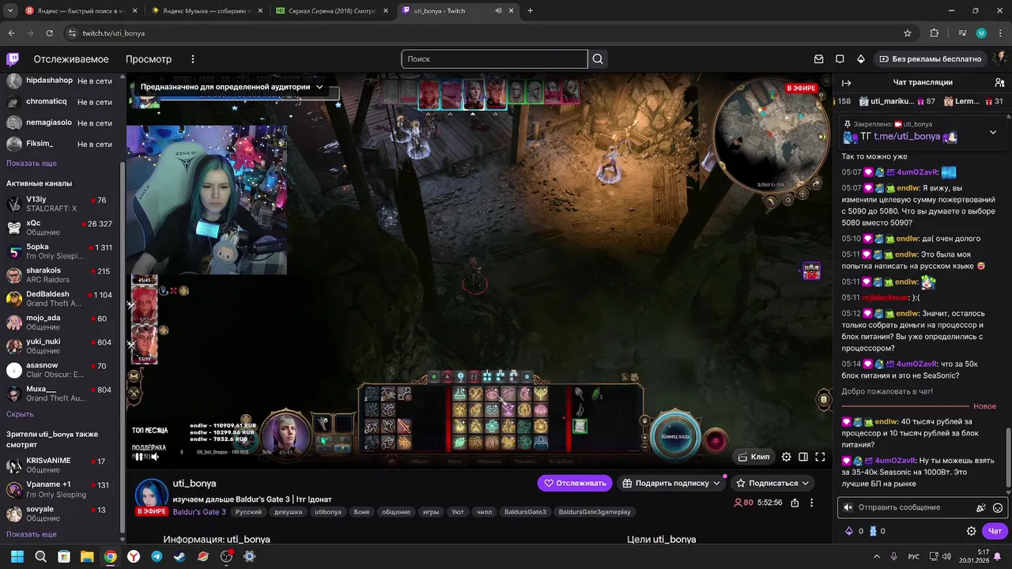Click the Bits diamond icon in top bar

tap(861, 59)
